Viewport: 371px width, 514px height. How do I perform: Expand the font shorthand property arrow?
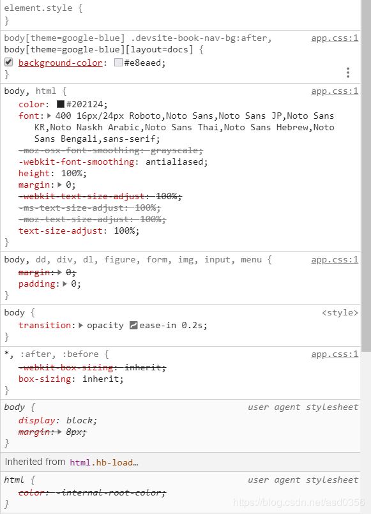tap(49, 116)
